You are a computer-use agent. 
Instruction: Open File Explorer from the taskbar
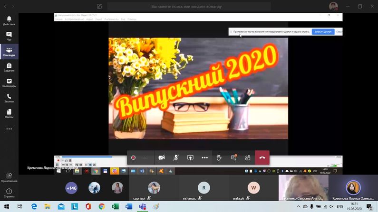click(x=48, y=206)
